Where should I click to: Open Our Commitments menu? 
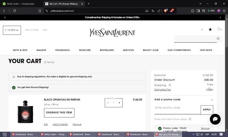pyautogui.click(x=179, y=50)
